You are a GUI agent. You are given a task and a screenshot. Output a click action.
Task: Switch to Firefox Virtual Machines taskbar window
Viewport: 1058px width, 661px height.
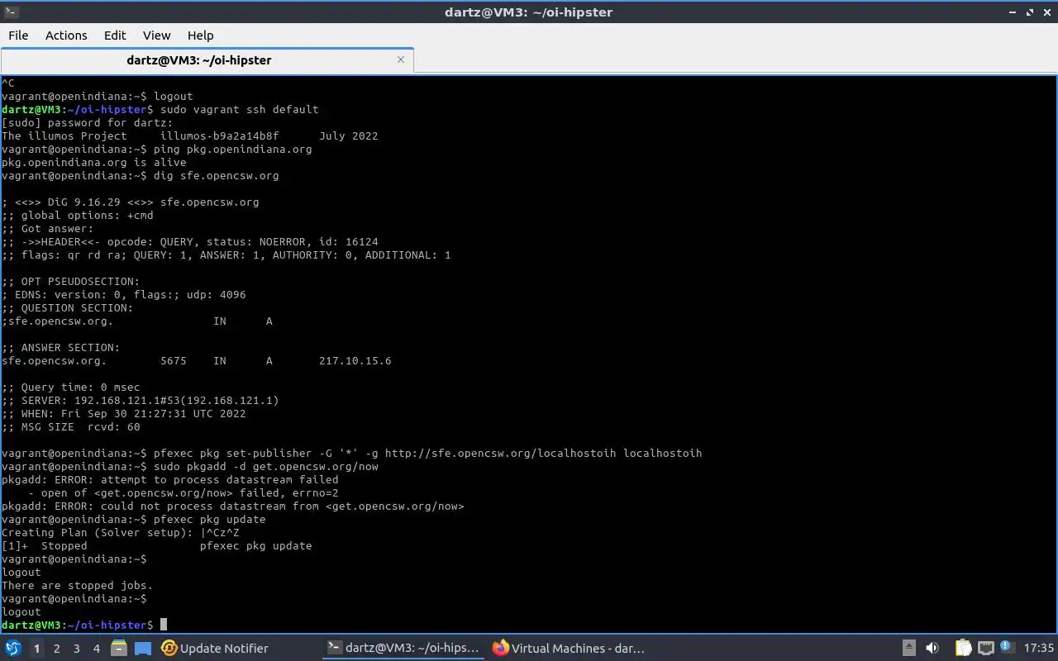pos(569,649)
